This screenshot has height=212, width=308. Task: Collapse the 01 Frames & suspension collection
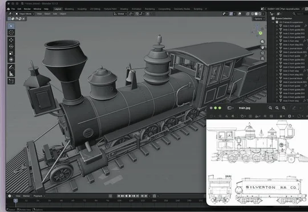[273, 22]
